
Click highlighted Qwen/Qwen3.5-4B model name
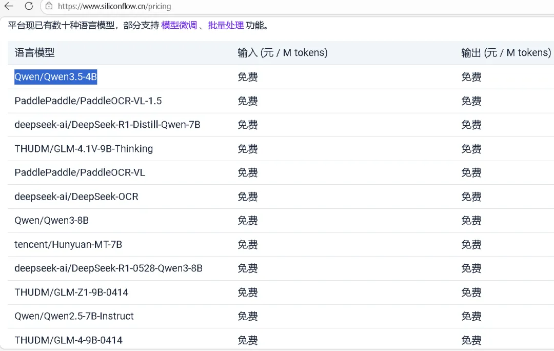(55, 76)
